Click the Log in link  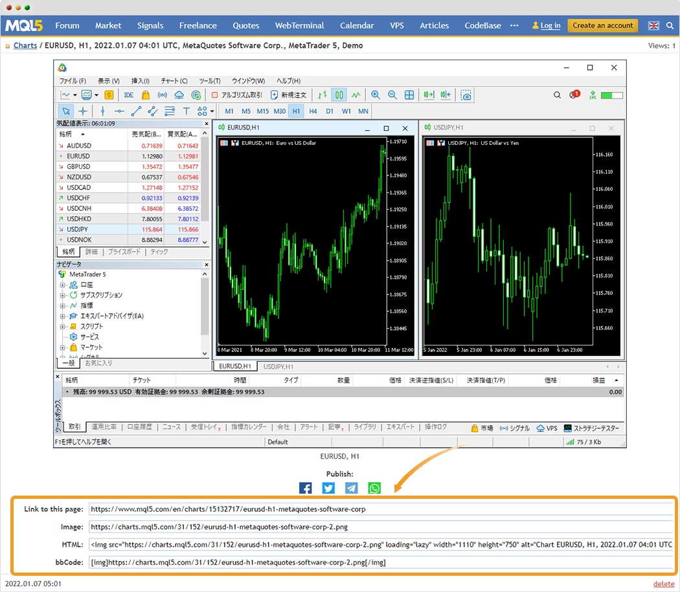pyautogui.click(x=550, y=26)
